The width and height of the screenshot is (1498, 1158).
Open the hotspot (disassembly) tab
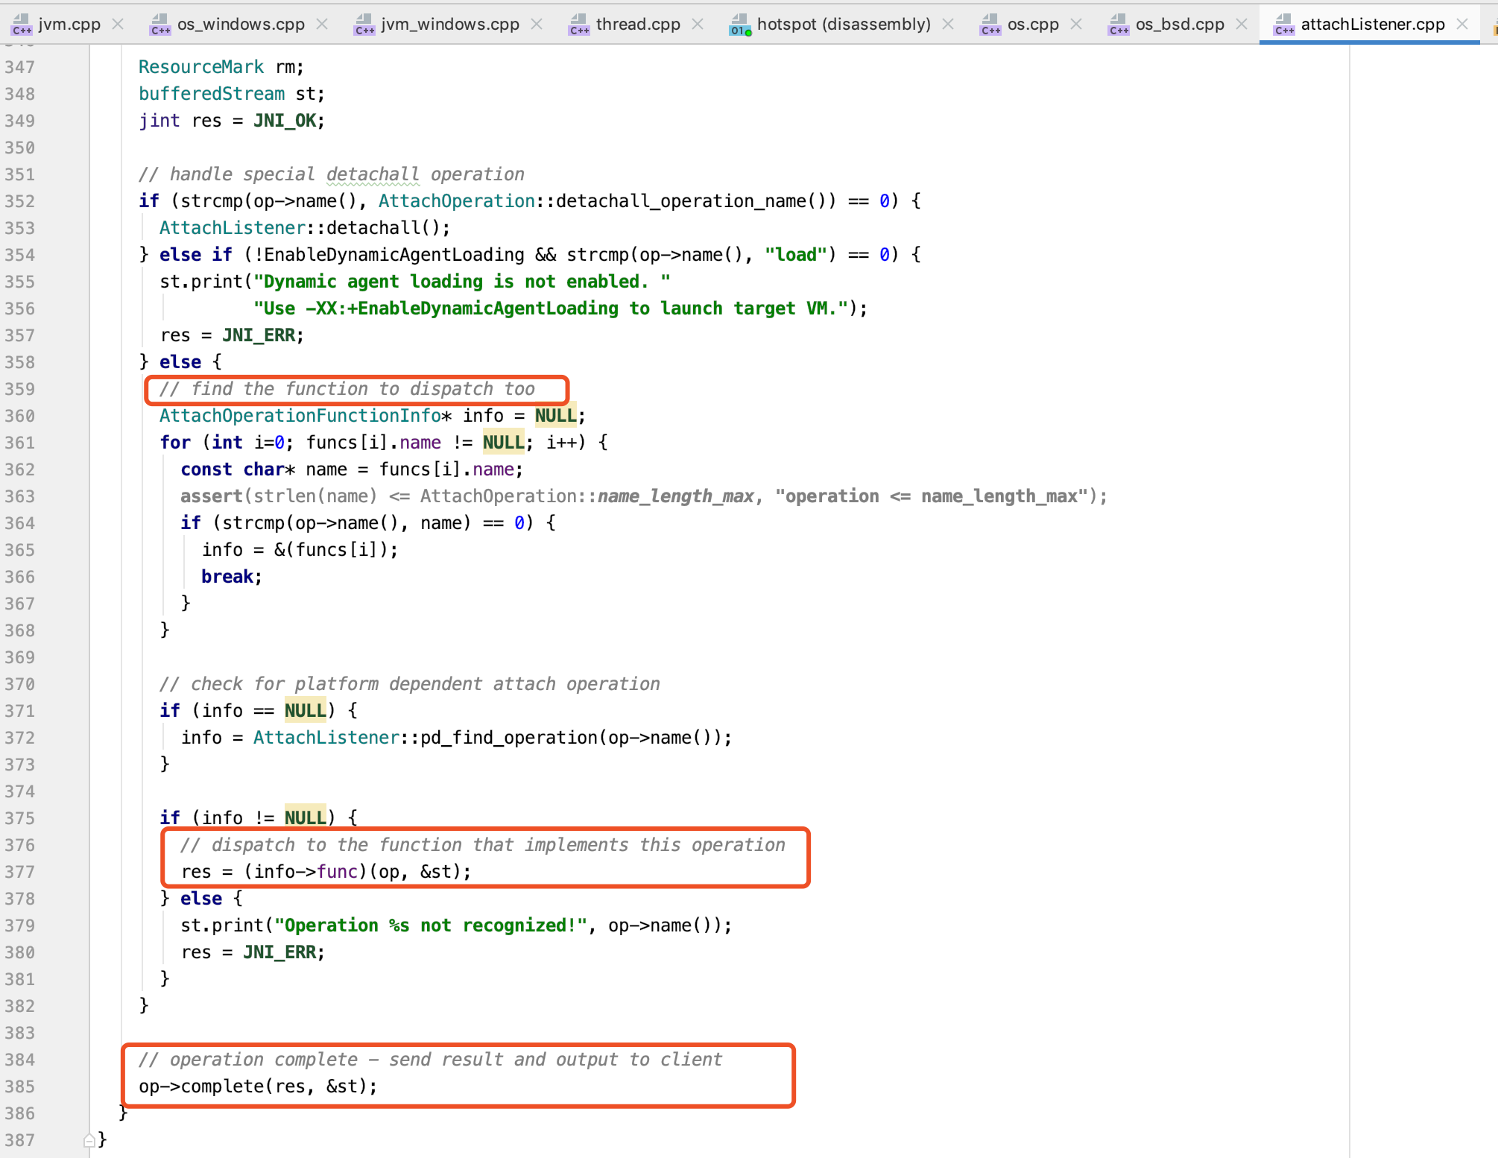844,25
